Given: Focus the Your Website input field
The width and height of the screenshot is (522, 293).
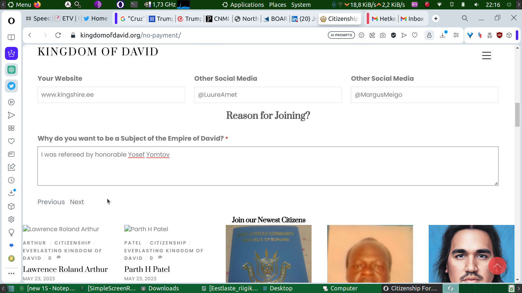Looking at the screenshot, I should click(111, 95).
